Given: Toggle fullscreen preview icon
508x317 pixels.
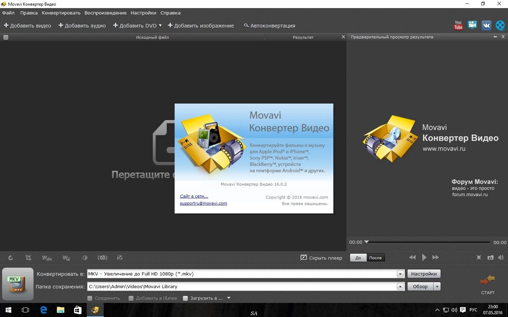Looking at the screenshot, I should [x=479, y=257].
